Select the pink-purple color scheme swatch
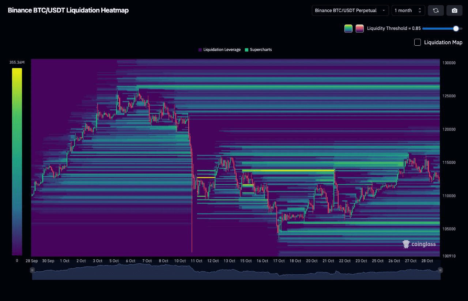The width and height of the screenshot is (468, 301). (359, 29)
